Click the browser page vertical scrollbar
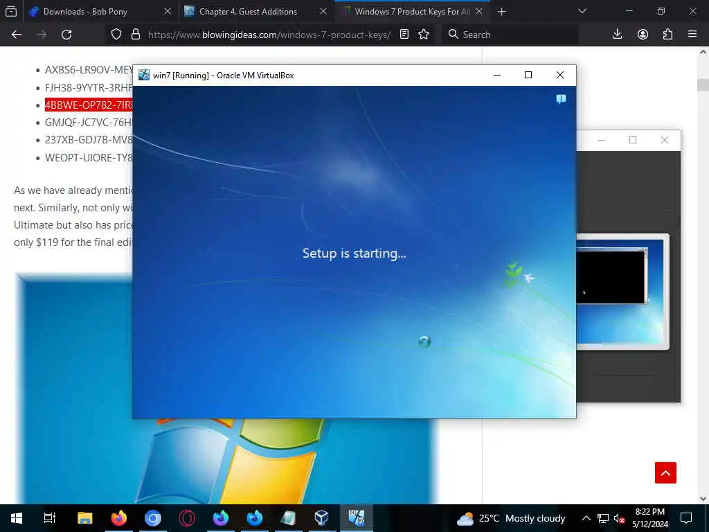The image size is (709, 532). point(703,85)
